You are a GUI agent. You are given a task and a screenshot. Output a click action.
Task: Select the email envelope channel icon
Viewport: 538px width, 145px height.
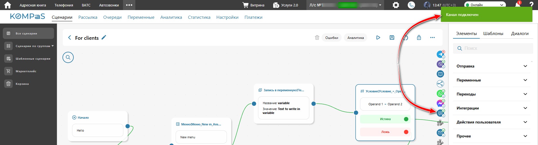[440, 133]
